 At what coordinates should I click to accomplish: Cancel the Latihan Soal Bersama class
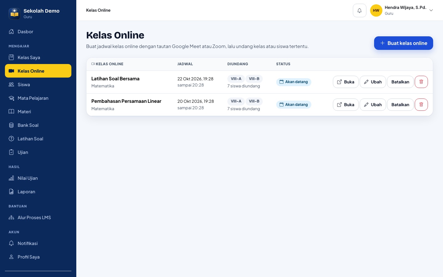point(400,82)
